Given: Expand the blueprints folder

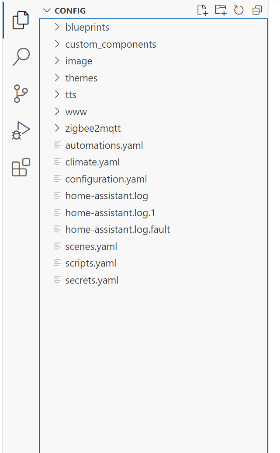Looking at the screenshot, I should pos(87,27).
